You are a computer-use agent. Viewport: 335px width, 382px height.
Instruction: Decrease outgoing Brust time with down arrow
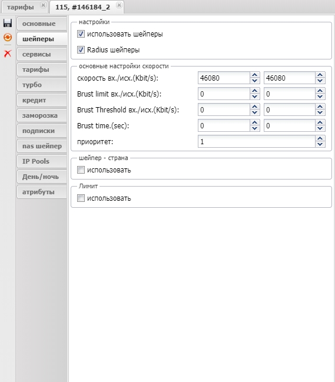pyautogui.click(x=320, y=129)
